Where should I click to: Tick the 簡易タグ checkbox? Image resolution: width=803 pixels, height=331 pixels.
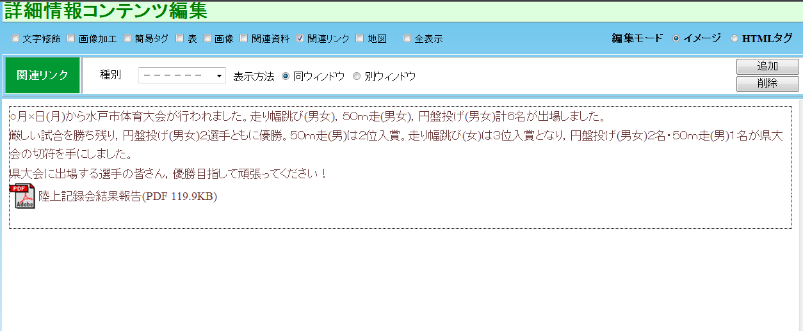127,38
